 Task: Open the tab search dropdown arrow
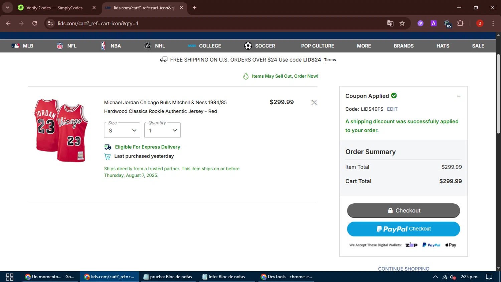coord(7,8)
